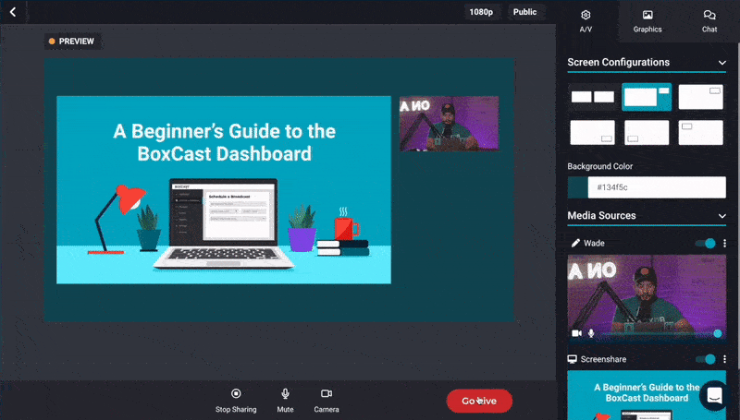The image size is (740, 420).
Task: Toggle off the Wade media source
Action: [x=707, y=244]
